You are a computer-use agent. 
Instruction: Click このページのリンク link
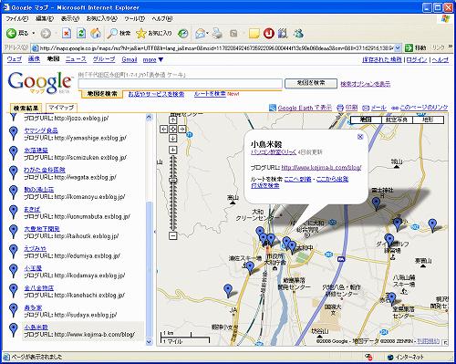pyautogui.click(x=424, y=108)
